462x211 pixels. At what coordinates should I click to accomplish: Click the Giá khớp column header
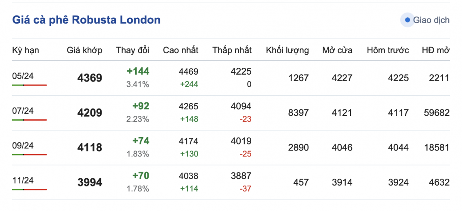click(x=84, y=50)
